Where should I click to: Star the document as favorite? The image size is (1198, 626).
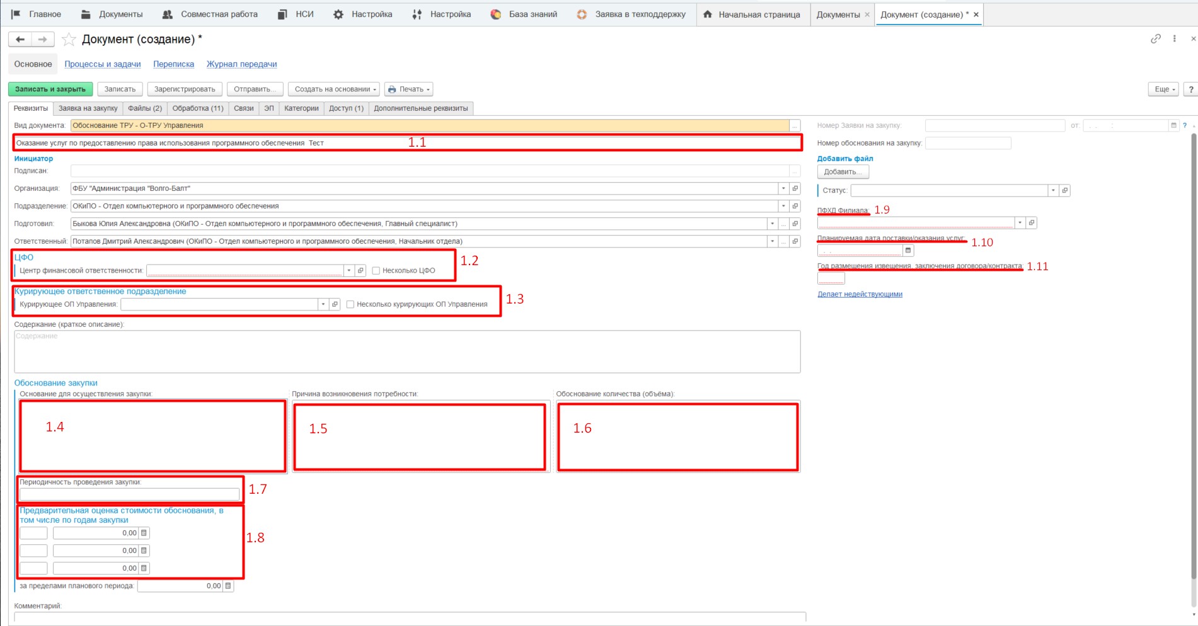[x=69, y=40]
